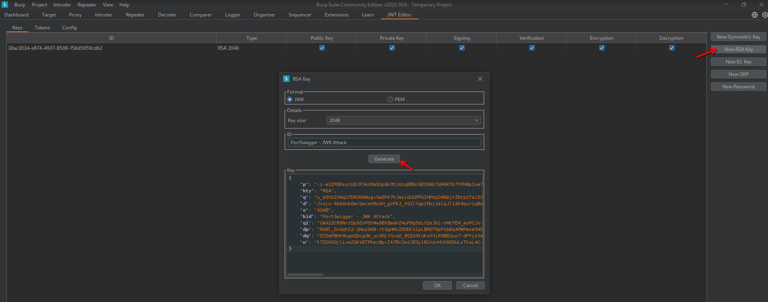Open the Config tab

click(69, 28)
